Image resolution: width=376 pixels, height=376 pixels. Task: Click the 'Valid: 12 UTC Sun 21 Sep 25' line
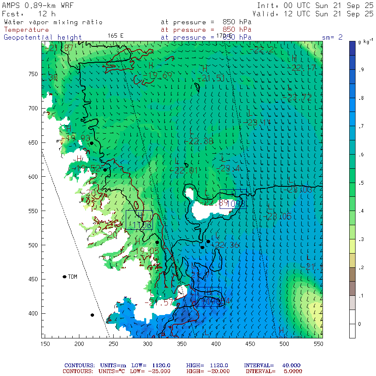click(x=312, y=14)
